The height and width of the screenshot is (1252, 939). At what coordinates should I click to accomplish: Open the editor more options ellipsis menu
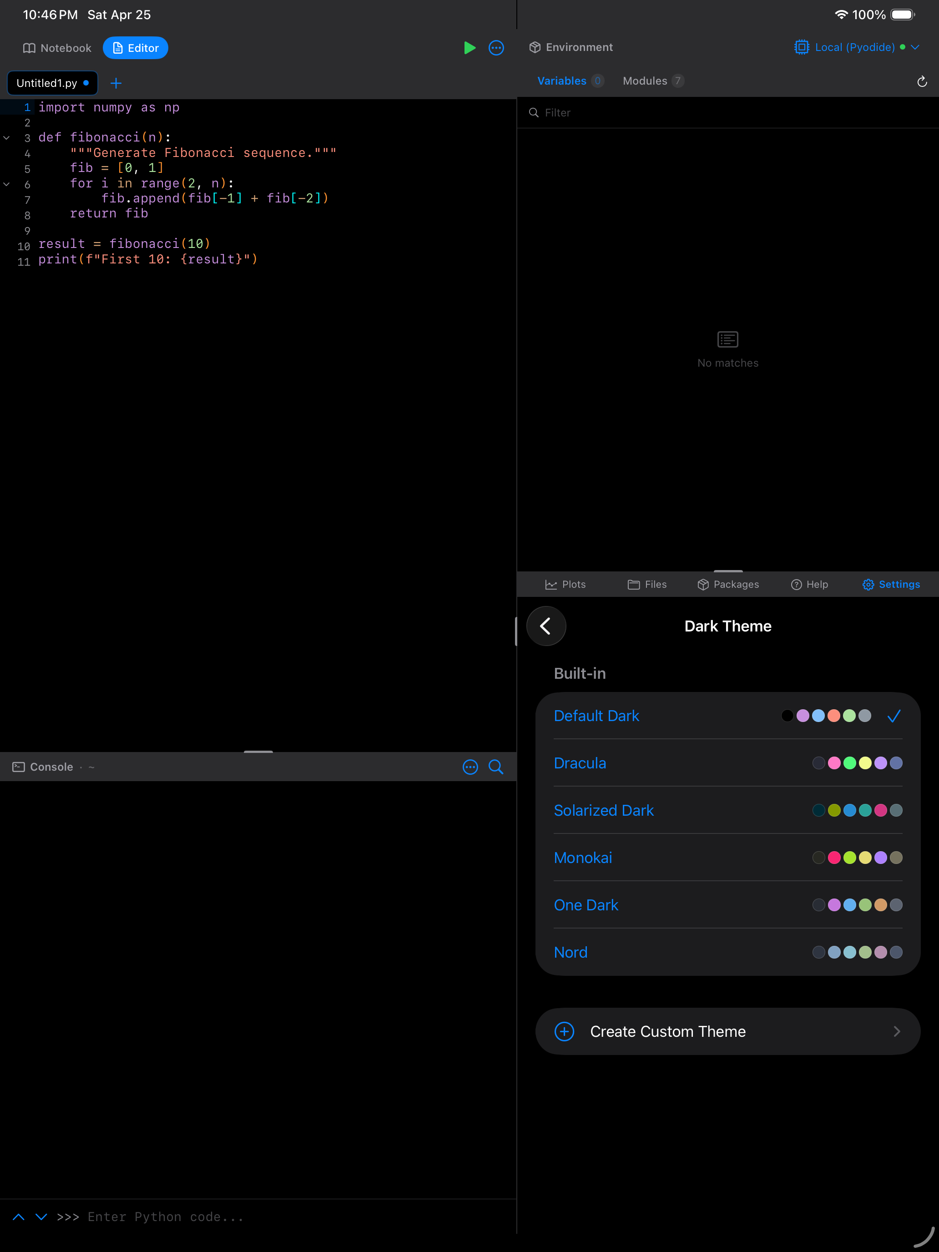pyautogui.click(x=496, y=48)
